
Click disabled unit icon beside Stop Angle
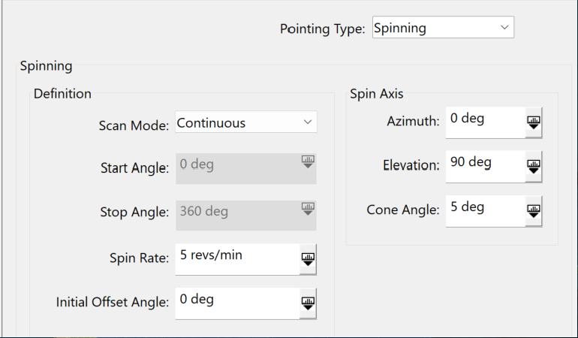point(308,207)
